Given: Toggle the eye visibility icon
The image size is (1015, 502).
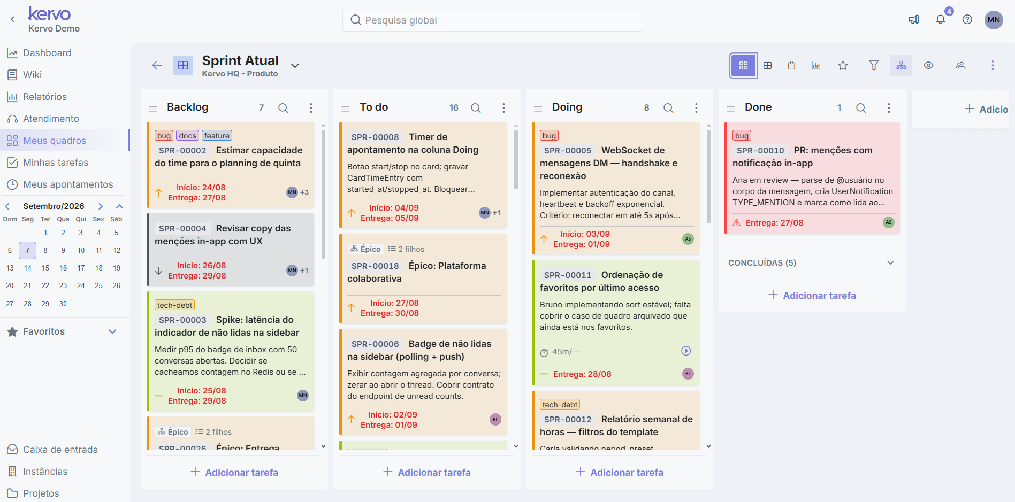Looking at the screenshot, I should (929, 66).
